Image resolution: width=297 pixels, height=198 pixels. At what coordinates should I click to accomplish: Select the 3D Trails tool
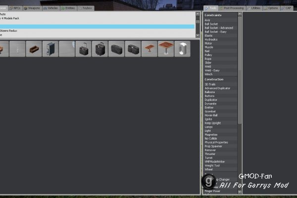[220, 84]
